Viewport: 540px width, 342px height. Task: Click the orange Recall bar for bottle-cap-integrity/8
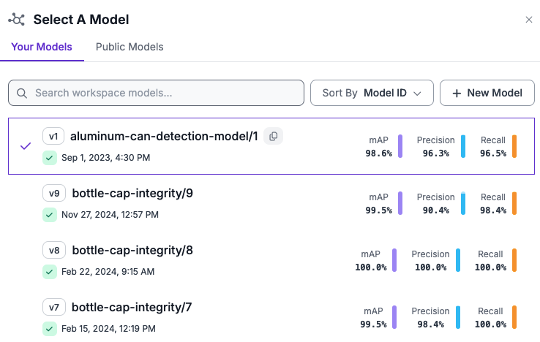tap(514, 260)
